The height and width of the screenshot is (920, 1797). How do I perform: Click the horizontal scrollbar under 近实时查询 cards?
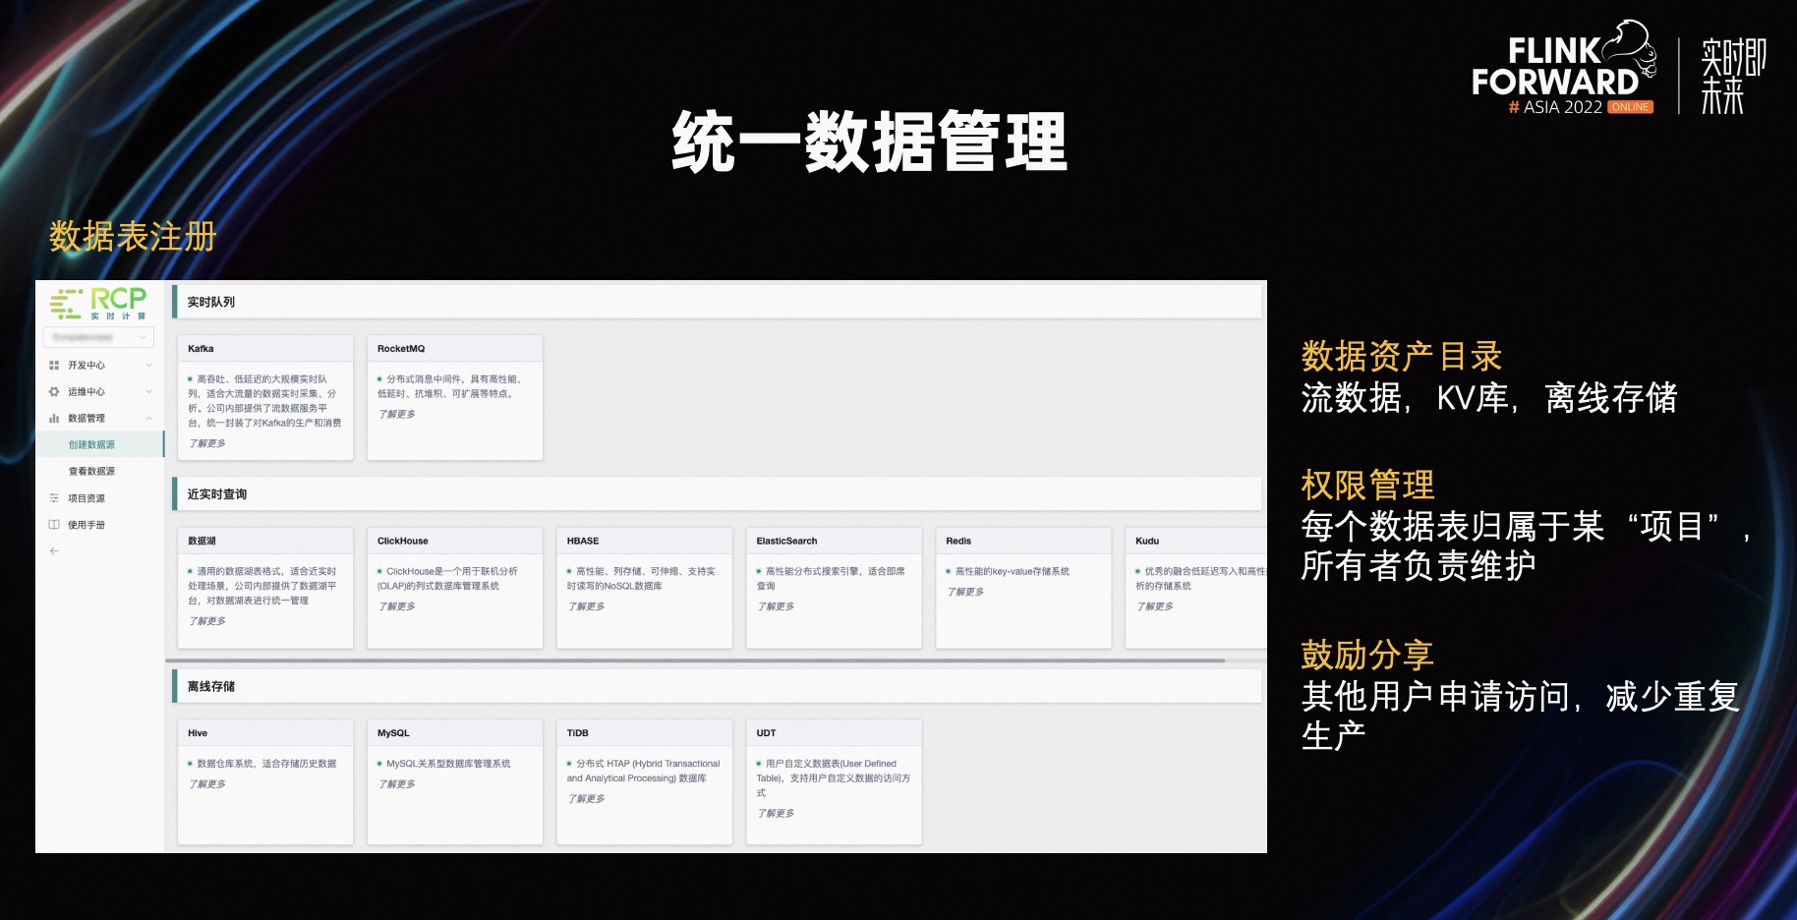(x=696, y=661)
